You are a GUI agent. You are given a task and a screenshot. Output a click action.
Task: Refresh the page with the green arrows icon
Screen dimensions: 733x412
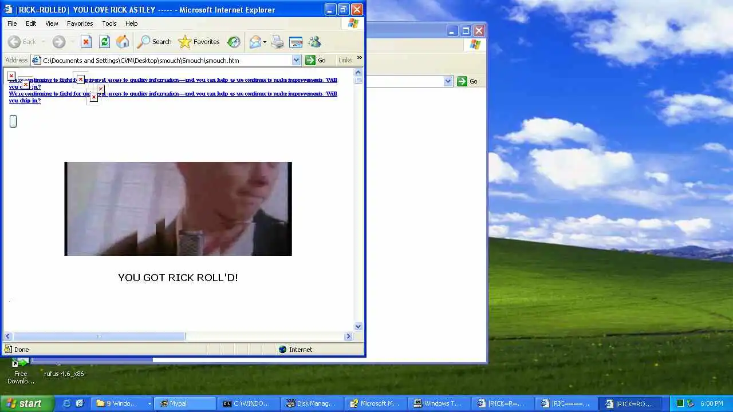pos(104,42)
